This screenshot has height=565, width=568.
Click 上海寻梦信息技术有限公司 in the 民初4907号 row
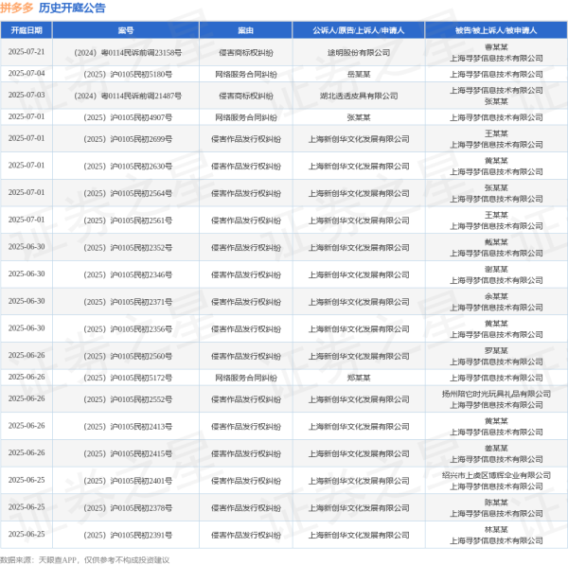pyautogui.click(x=496, y=117)
